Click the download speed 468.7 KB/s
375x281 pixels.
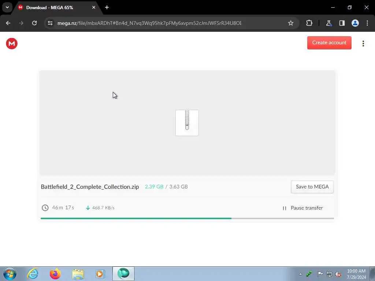pos(103,208)
